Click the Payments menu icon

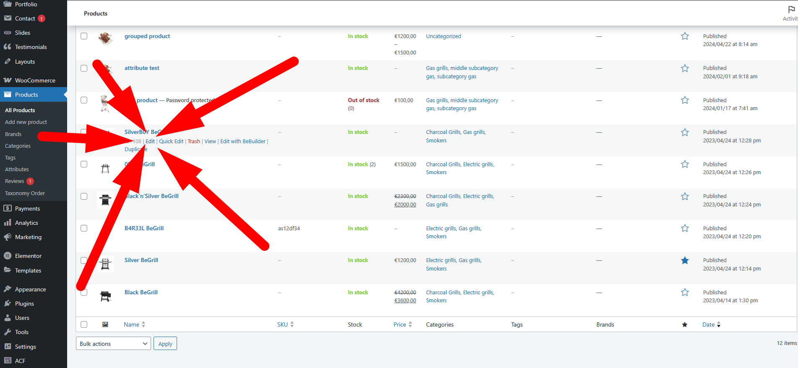click(8, 208)
